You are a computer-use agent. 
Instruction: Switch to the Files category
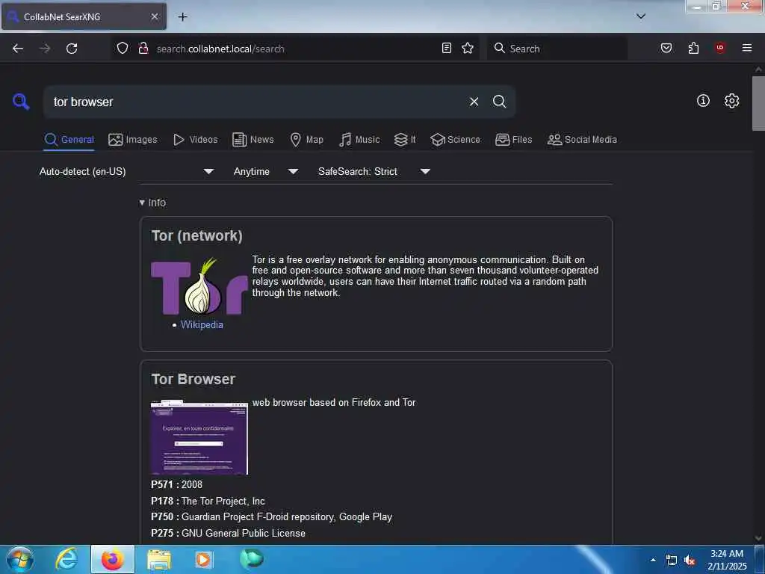(513, 140)
